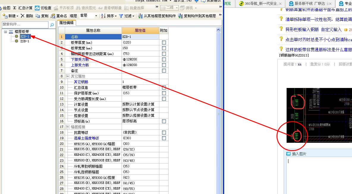Open the 新建 dropdown arrow

(17, 16)
